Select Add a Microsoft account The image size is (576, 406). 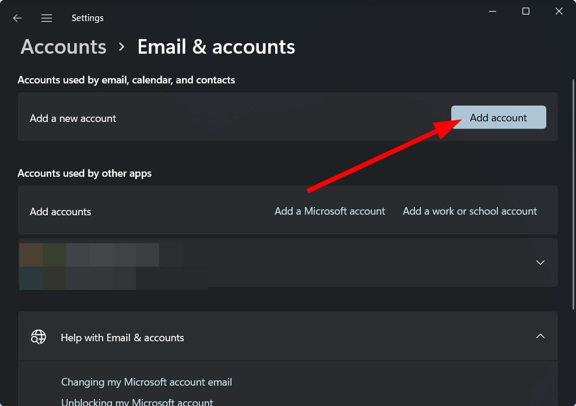(329, 211)
